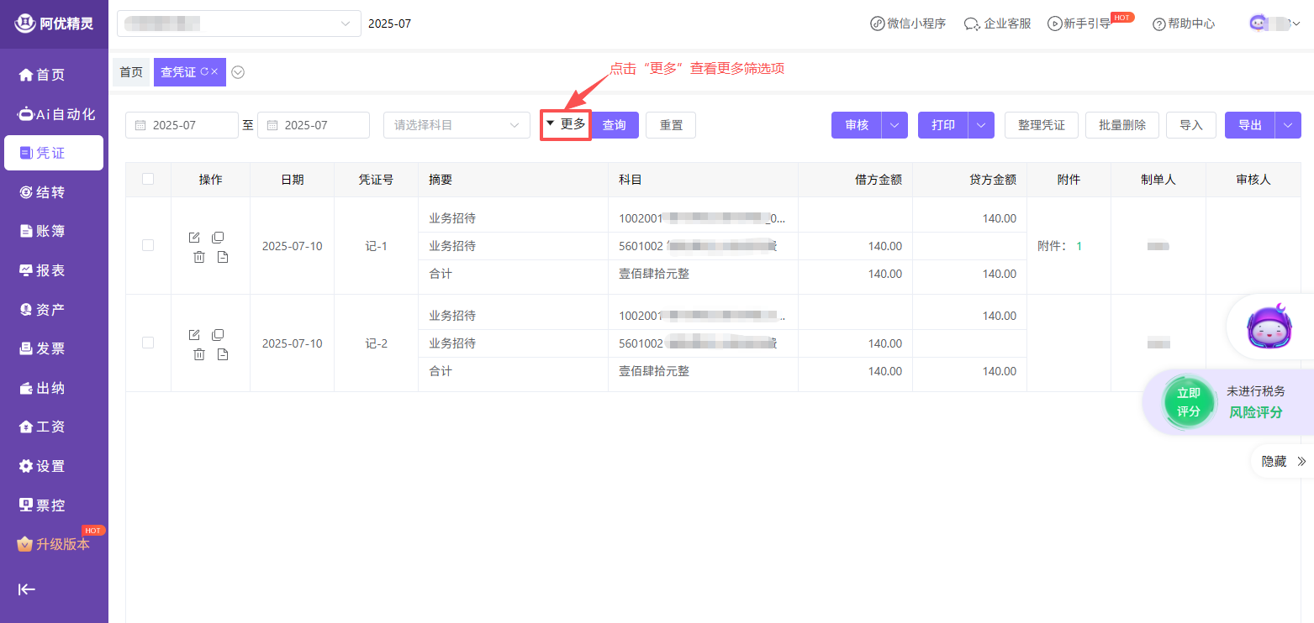Click the 批量删除 button
The width and height of the screenshot is (1314, 623).
(1122, 125)
